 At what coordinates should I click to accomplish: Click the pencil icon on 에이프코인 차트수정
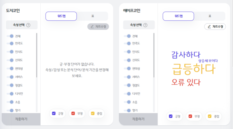coord(209,27)
